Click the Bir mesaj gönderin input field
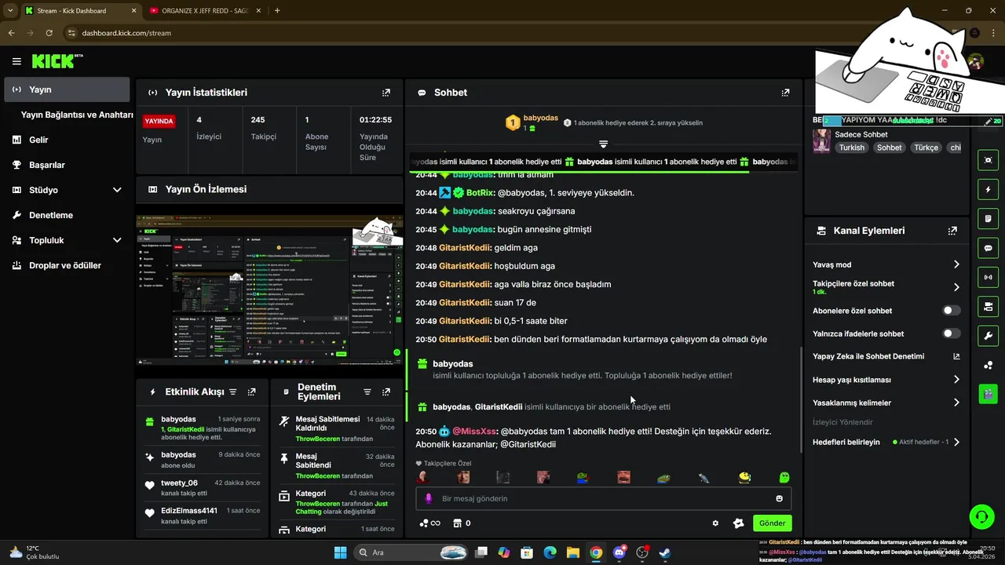Screen dimensions: 1005x565 (603, 498)
